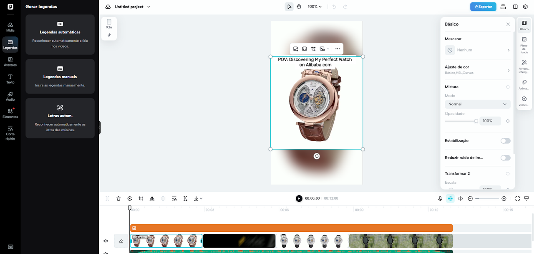Enable the Estabilização toggle

pyautogui.click(x=505, y=141)
